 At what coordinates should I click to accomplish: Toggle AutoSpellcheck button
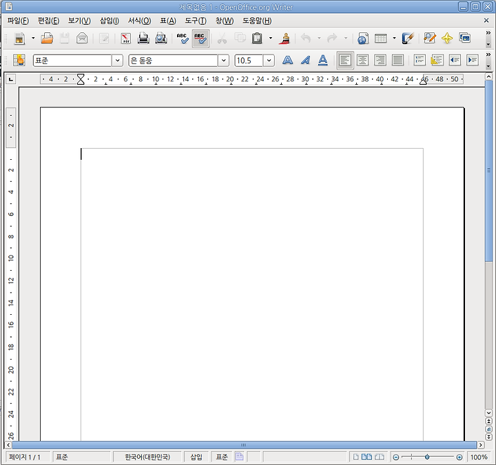(x=200, y=39)
